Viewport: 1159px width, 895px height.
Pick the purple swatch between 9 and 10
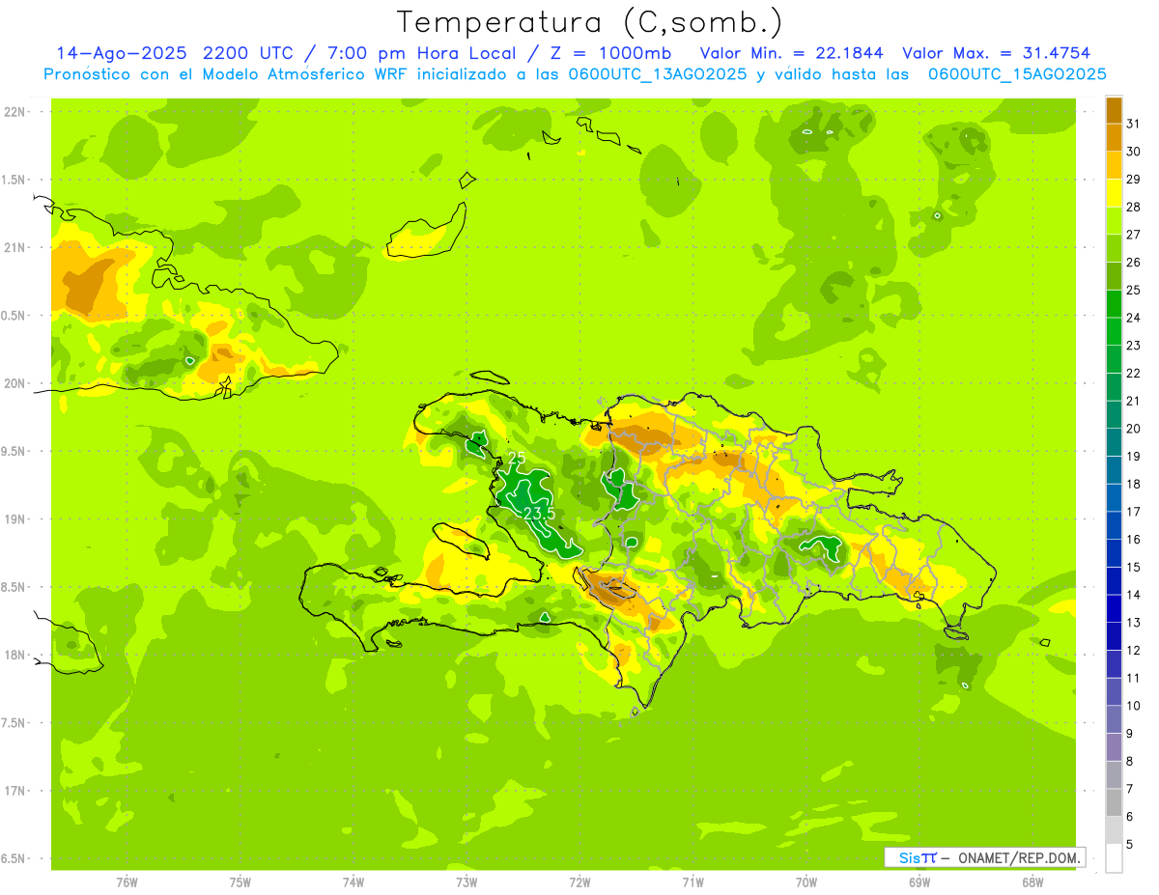(1115, 719)
